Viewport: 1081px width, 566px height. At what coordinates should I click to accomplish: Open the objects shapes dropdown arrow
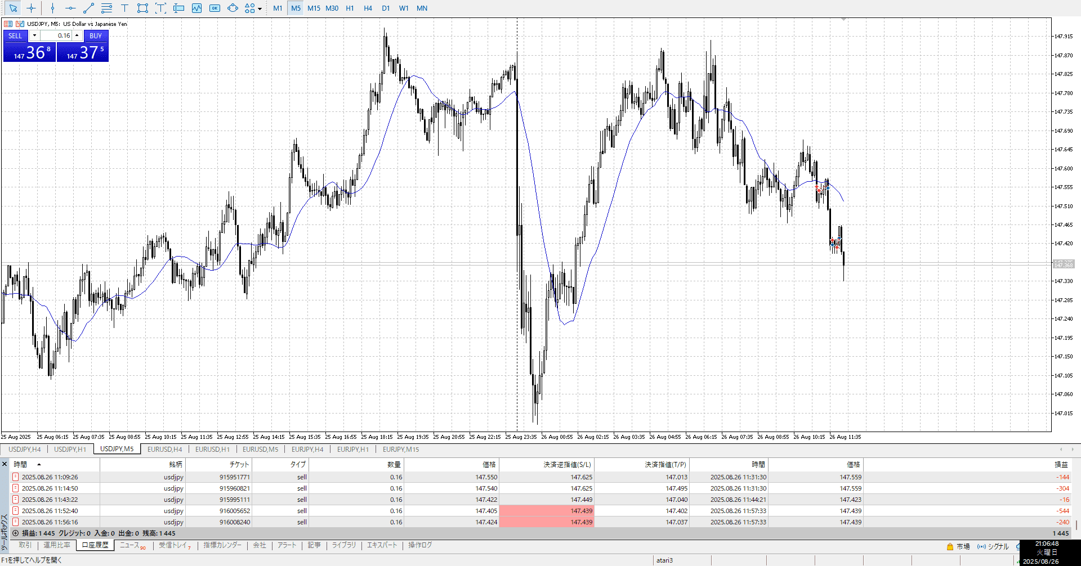click(260, 9)
